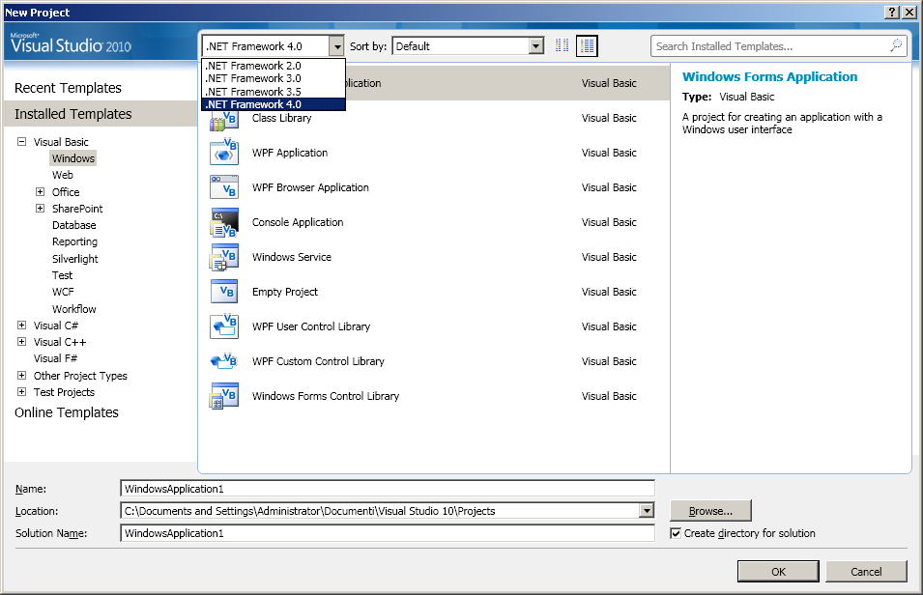Open the Sort by dropdown

point(535,46)
